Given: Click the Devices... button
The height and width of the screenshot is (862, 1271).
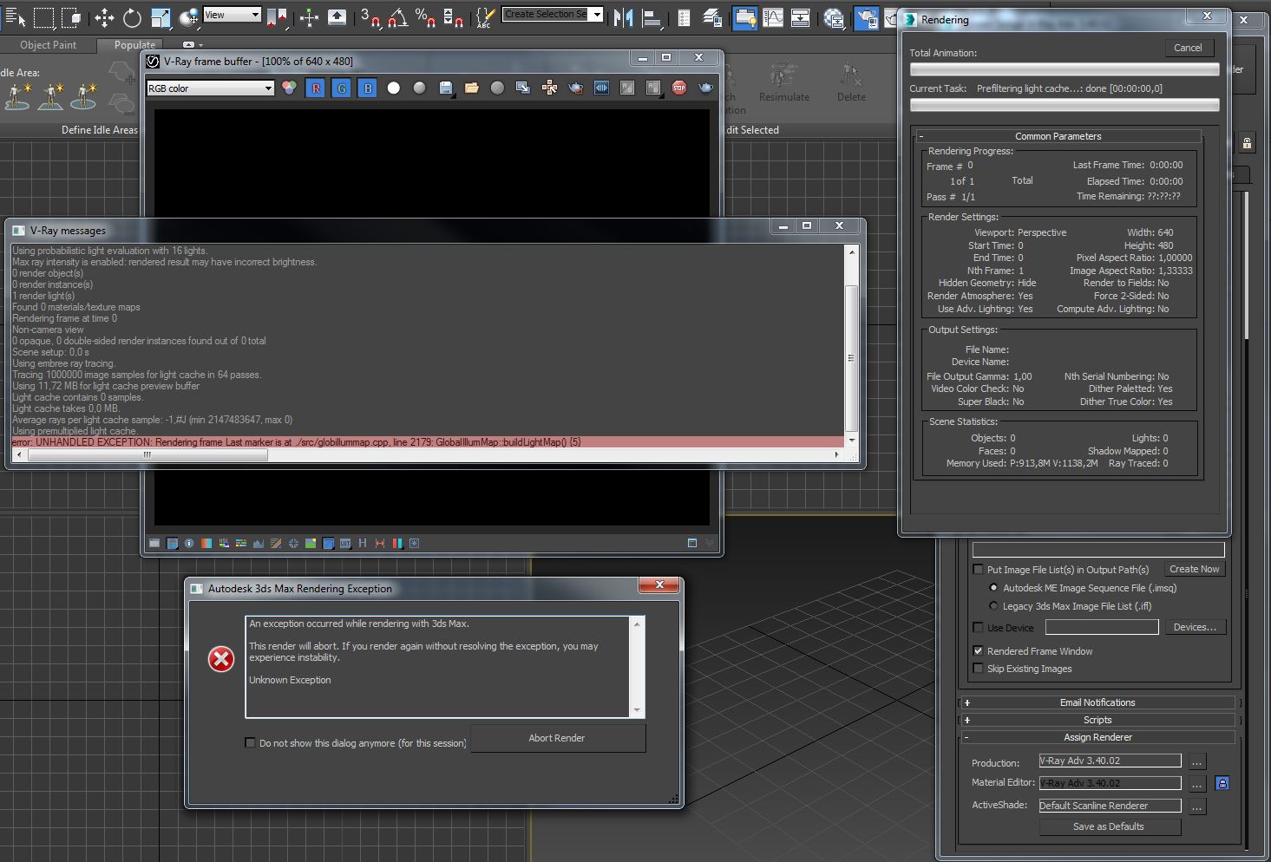Looking at the screenshot, I should 1195,627.
